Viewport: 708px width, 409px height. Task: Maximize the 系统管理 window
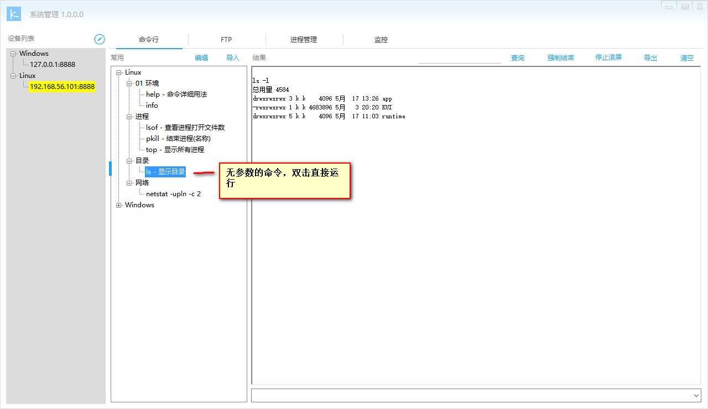(685, 7)
